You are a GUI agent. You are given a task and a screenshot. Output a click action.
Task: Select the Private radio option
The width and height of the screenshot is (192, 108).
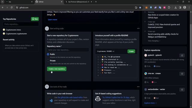point(48,61)
